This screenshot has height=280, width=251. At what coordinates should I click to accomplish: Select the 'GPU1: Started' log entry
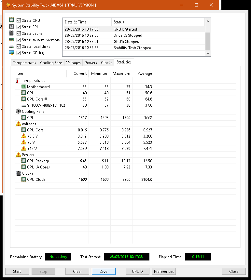pos(134,29)
